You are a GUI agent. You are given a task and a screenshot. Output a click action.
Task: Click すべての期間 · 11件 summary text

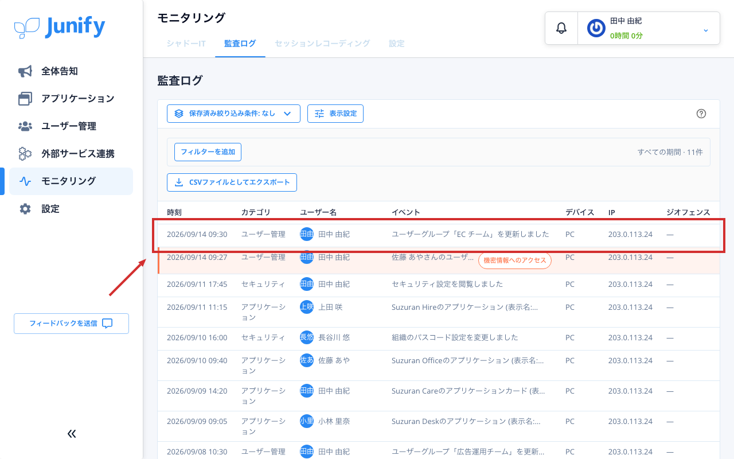(x=670, y=152)
